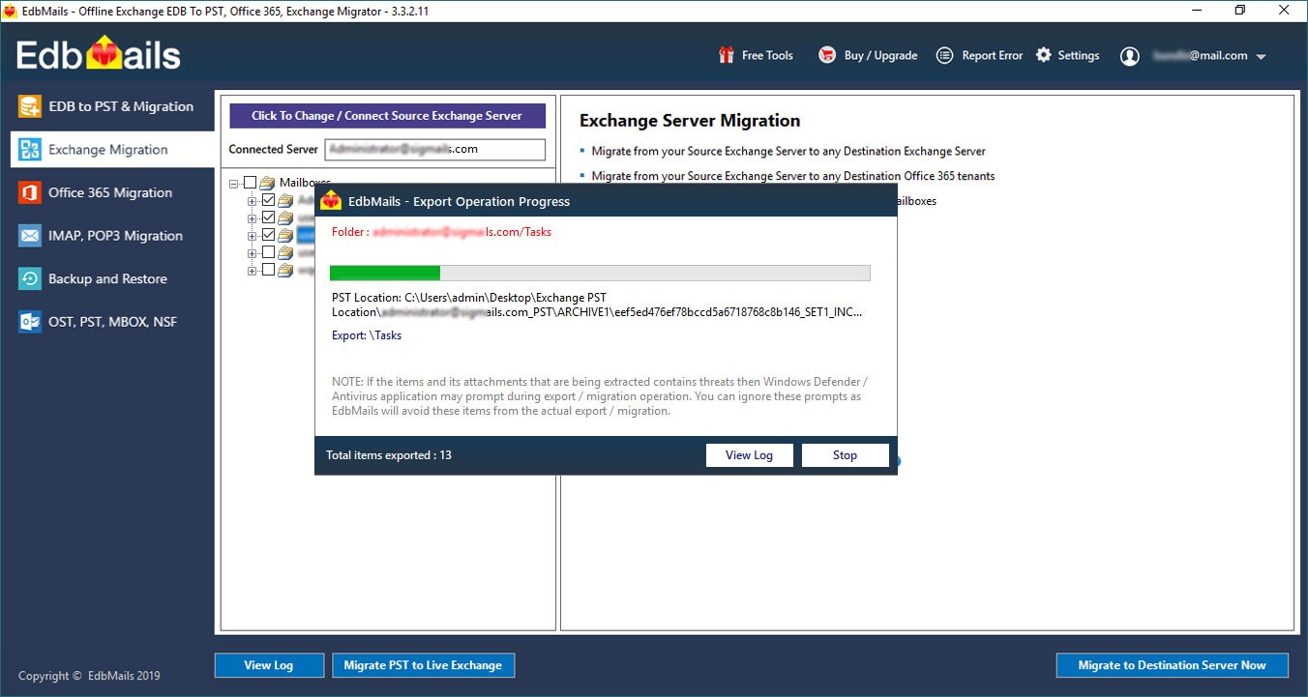Uncheck the highlighted mailbox checkbox

pyautogui.click(x=269, y=235)
